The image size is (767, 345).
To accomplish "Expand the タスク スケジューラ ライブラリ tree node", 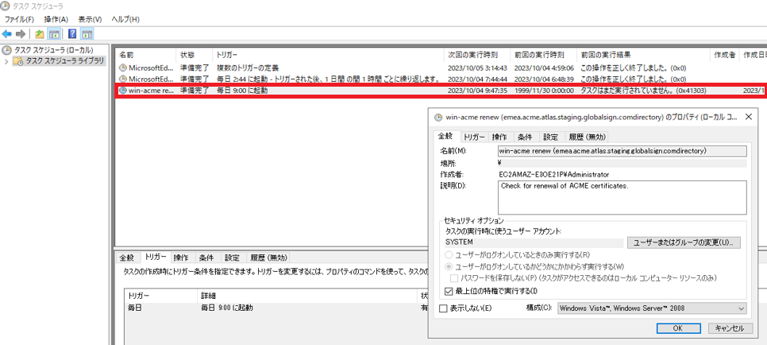I will coord(8,61).
